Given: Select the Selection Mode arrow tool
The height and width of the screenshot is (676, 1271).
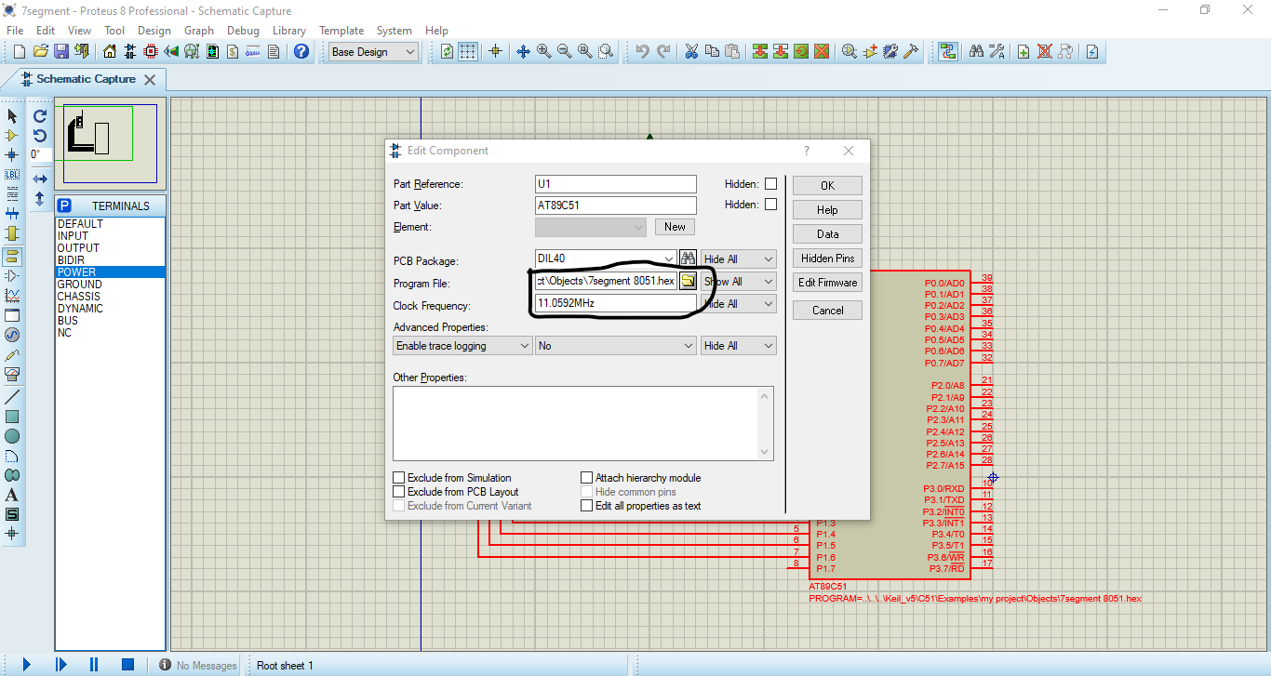Looking at the screenshot, I should (12, 115).
